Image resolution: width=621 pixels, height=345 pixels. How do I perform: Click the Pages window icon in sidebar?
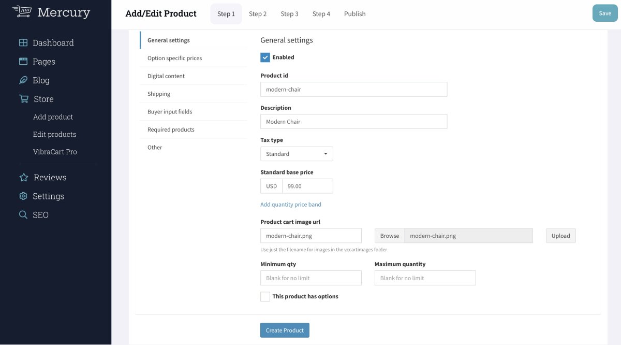click(23, 62)
